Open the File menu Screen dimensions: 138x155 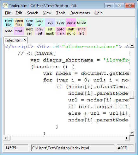click(x=8, y=13)
